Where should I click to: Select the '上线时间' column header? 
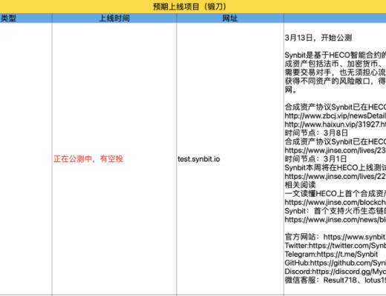click(114, 18)
